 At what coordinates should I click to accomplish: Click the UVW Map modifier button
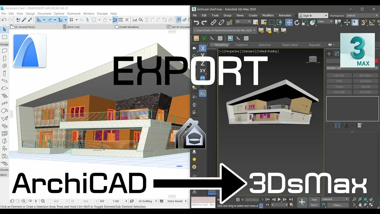click(x=339, y=92)
